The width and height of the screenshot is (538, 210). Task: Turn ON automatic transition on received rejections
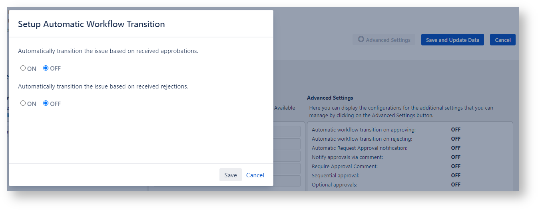tap(23, 103)
